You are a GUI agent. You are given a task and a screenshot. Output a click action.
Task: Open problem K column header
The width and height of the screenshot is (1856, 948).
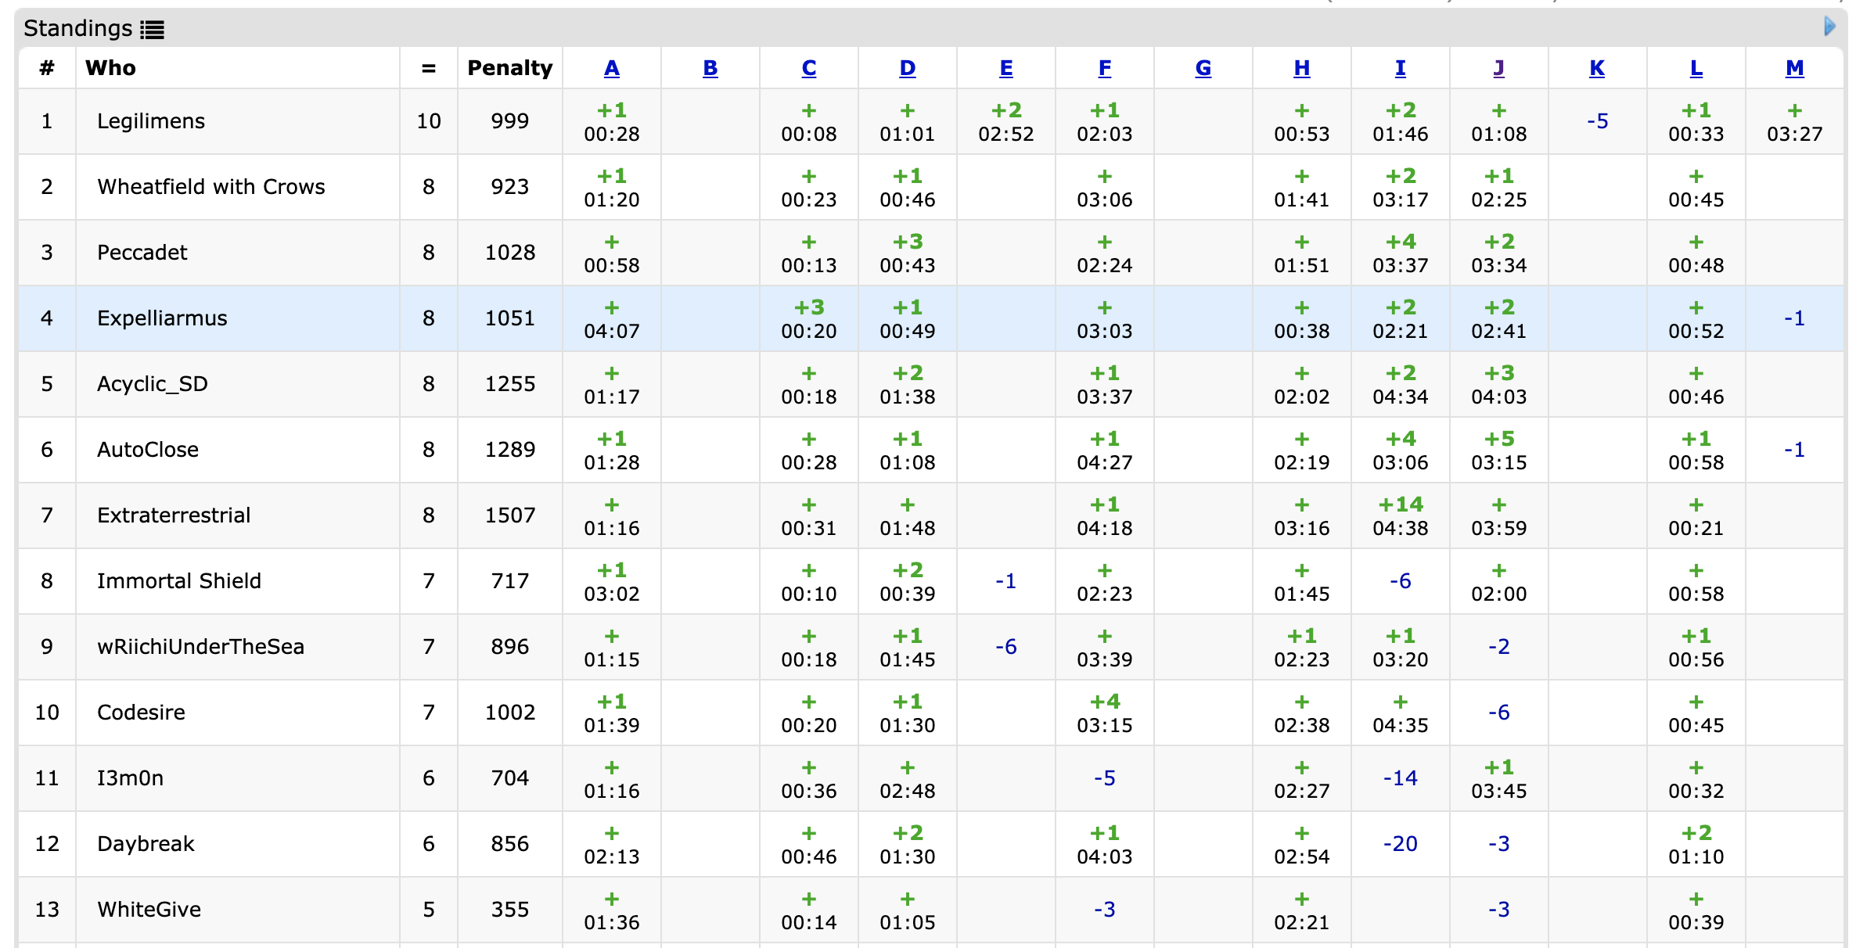(1597, 69)
